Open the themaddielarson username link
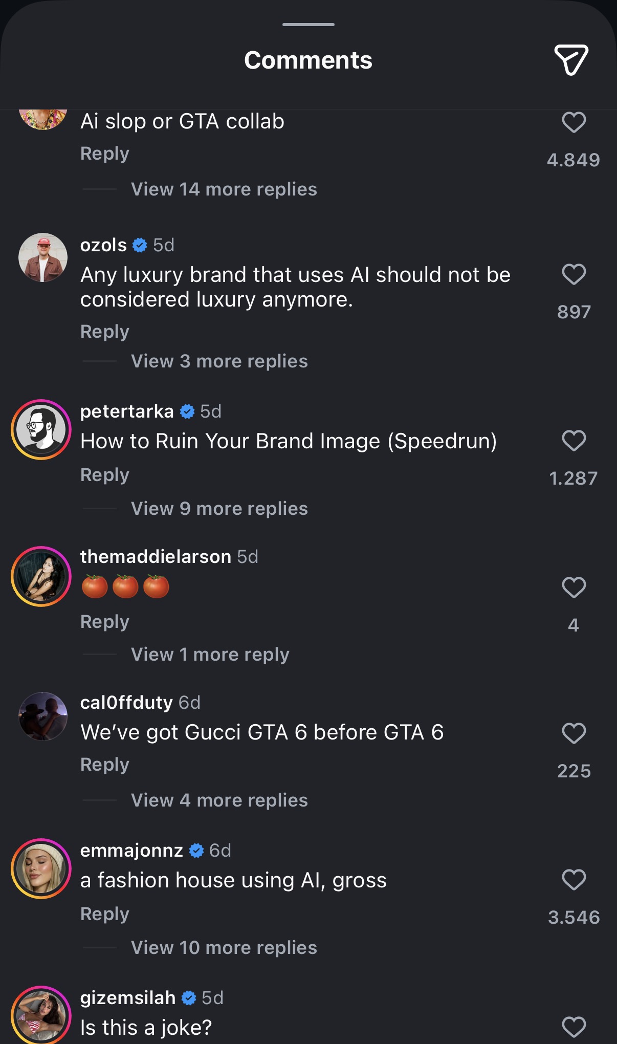The width and height of the screenshot is (617, 1044). pos(156,557)
